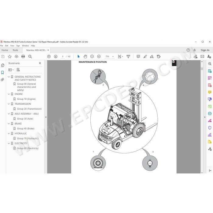213x213 pixels.
Task: Open notifications bell
Action: (x=194, y=50)
